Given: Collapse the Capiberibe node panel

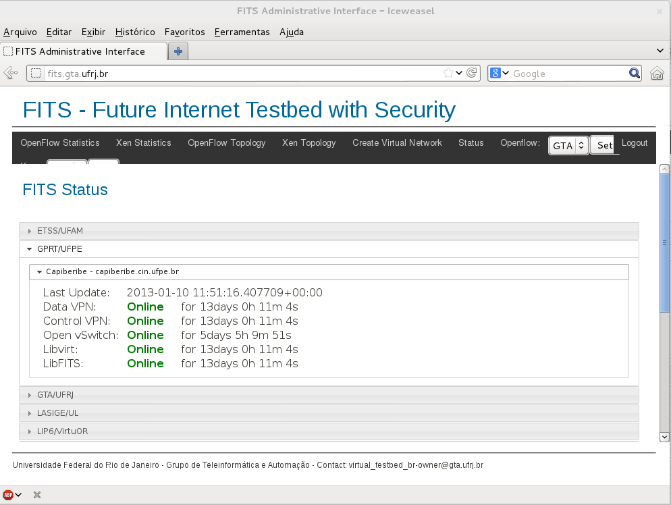Looking at the screenshot, I should tap(112, 272).
